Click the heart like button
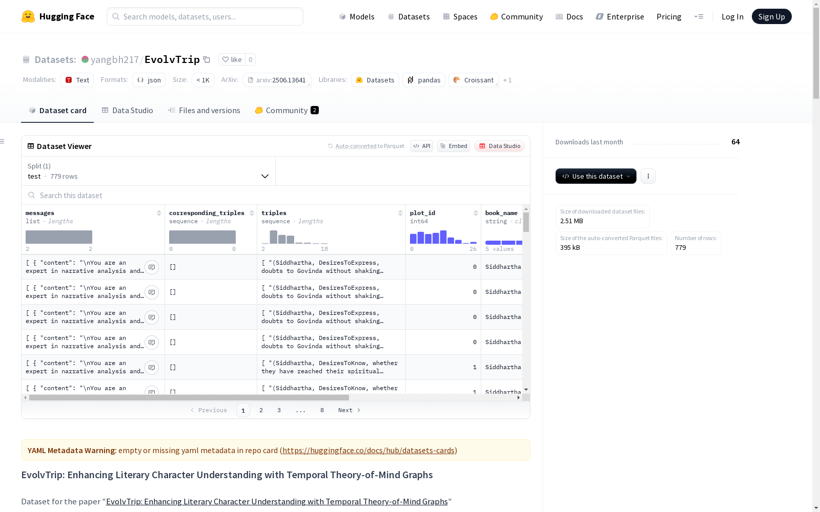 [232, 59]
